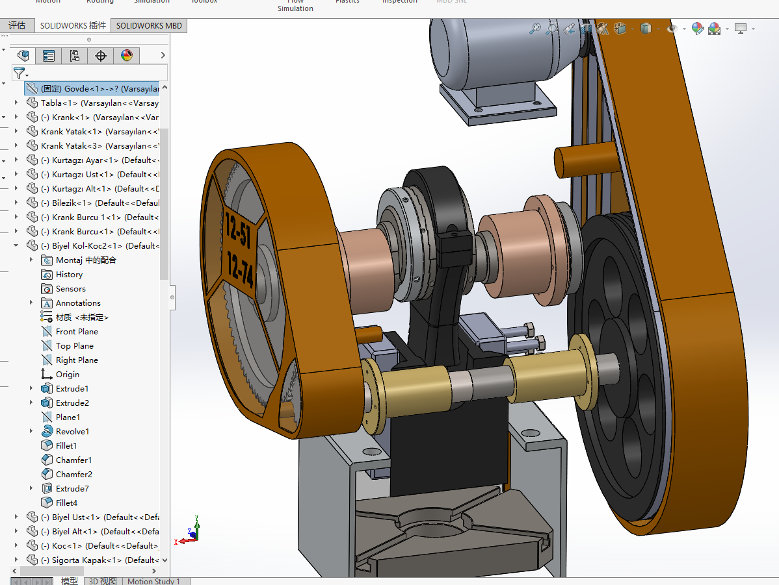Click the Zoom to Fit icon
779x585 pixels.
[x=535, y=29]
